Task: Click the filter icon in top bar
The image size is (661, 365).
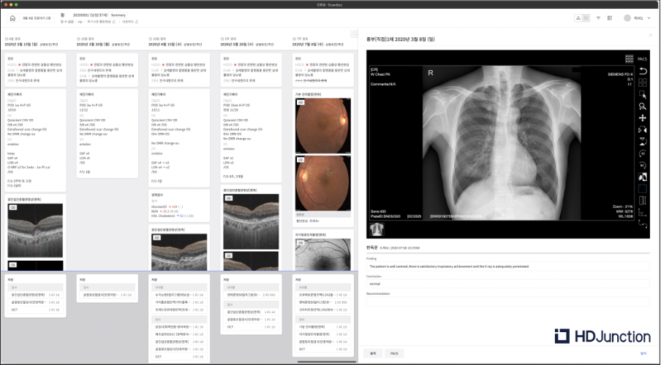Action: pos(598,18)
